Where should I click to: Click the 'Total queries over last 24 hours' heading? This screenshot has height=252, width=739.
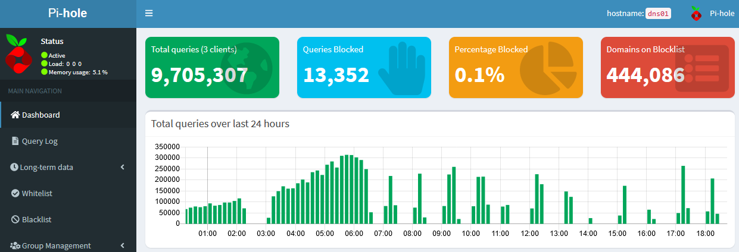pyautogui.click(x=220, y=124)
